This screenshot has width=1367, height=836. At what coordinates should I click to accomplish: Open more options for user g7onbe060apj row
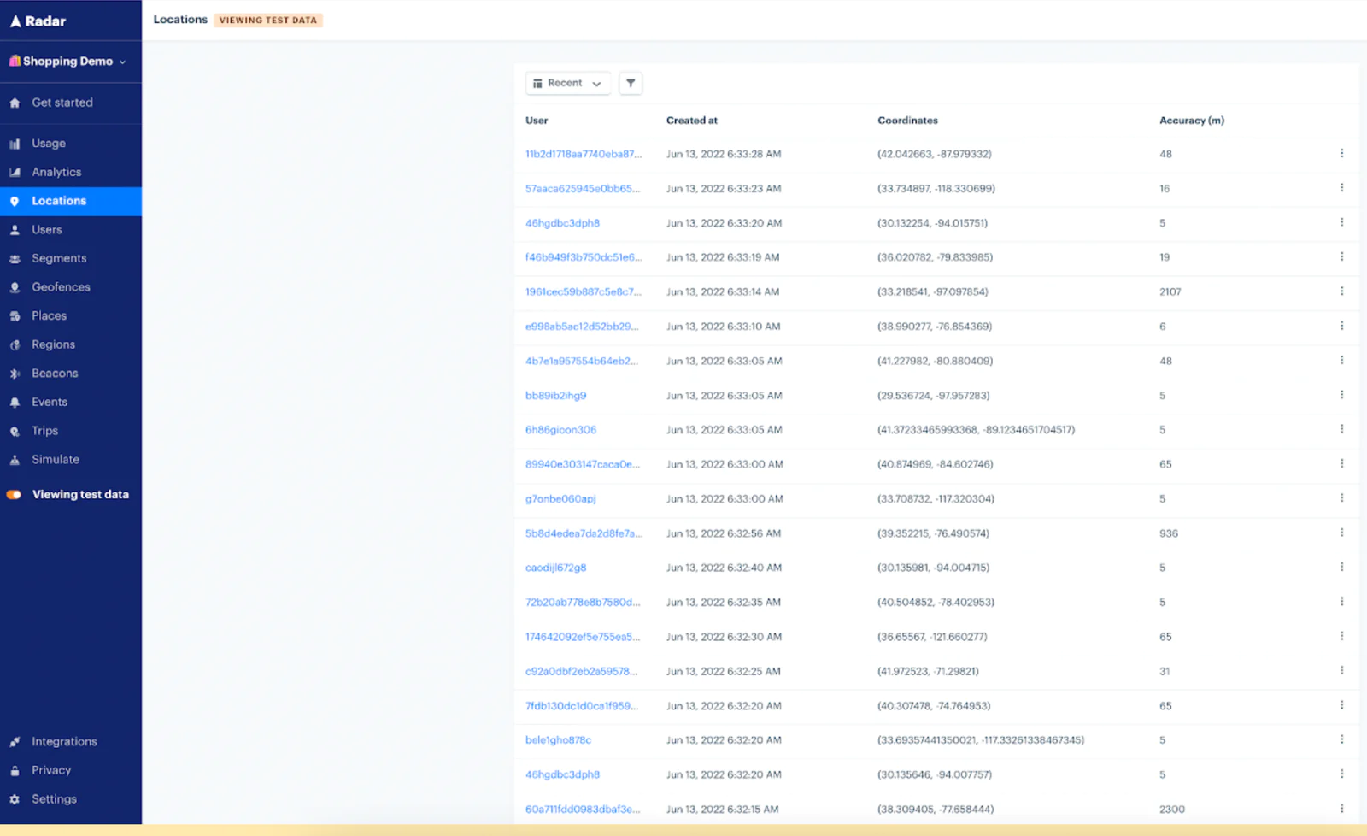pos(1341,498)
